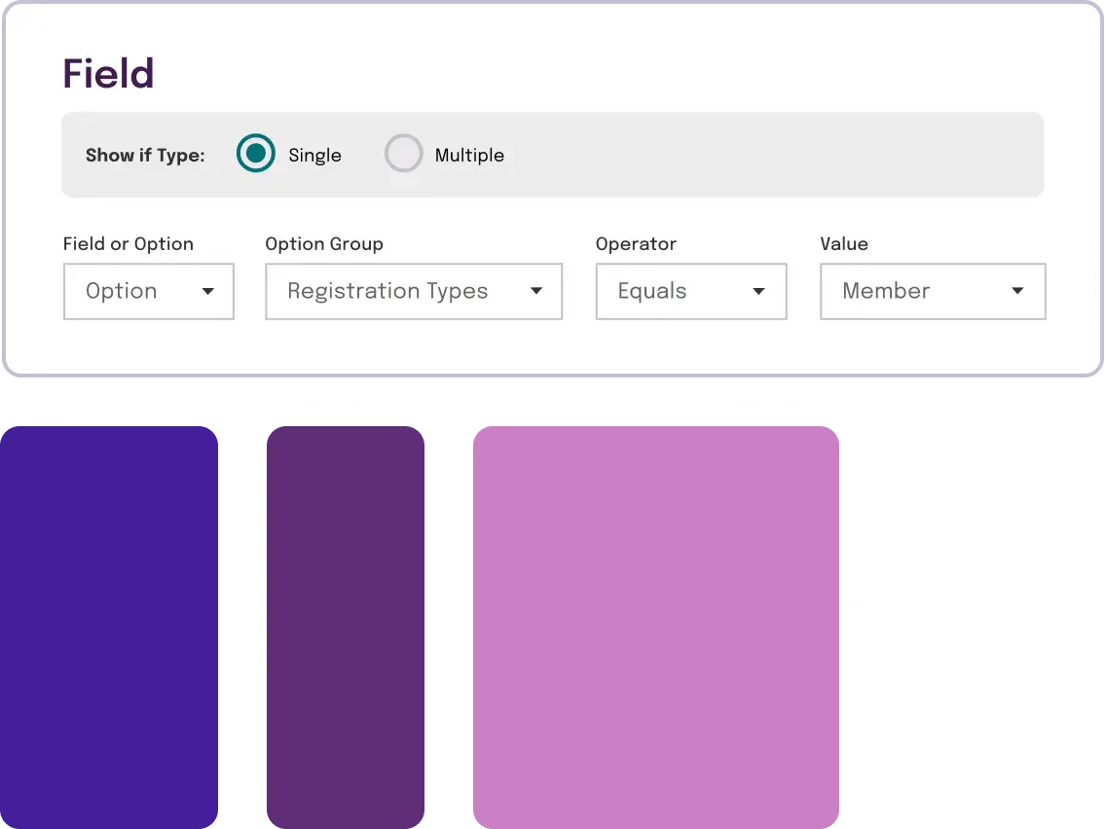Select the Single radio button
This screenshot has width=1106, height=829.
[x=255, y=153]
